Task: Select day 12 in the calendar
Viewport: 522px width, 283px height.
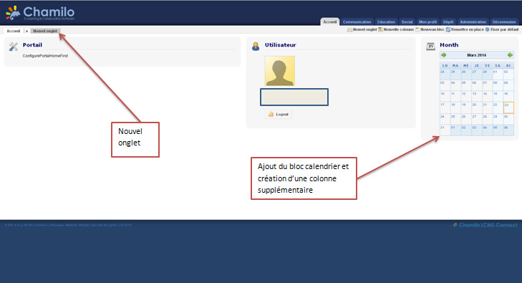Action: [465, 97]
